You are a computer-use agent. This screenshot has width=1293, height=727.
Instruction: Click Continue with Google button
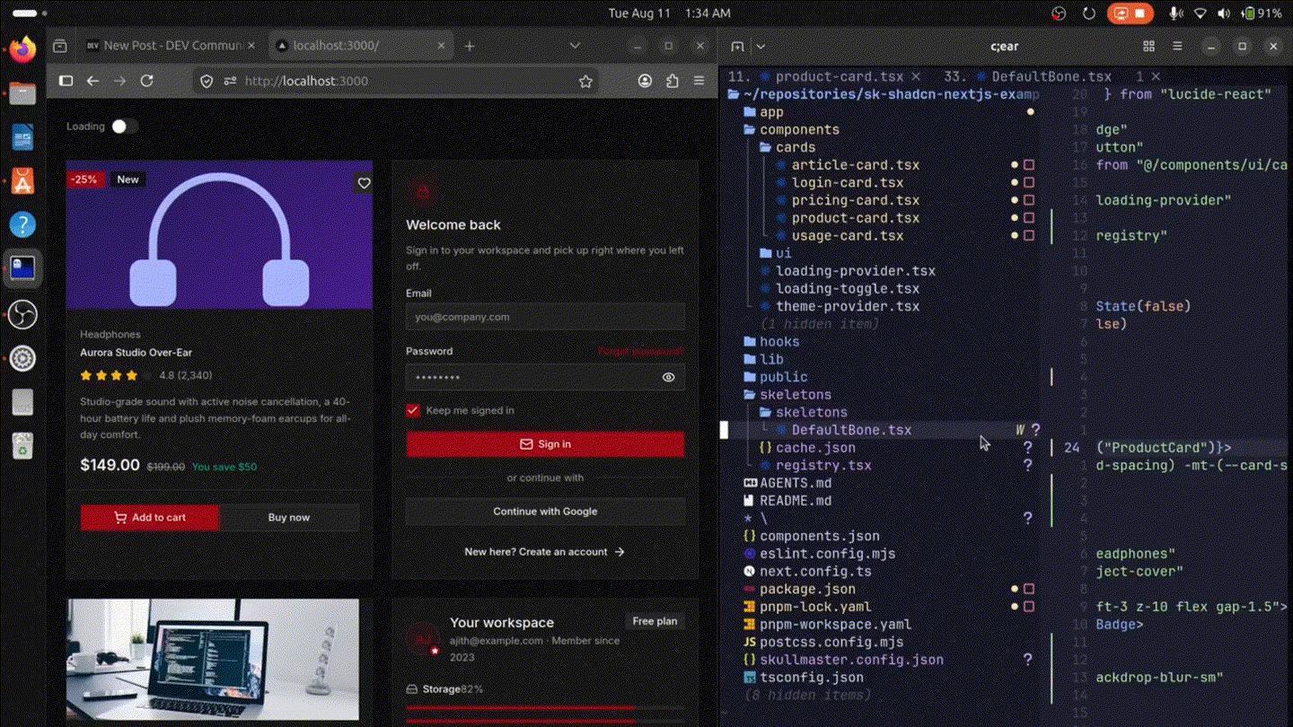tap(545, 512)
